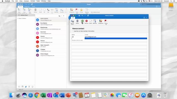
Task: Select Organize tab in People window
Action: 27,7
